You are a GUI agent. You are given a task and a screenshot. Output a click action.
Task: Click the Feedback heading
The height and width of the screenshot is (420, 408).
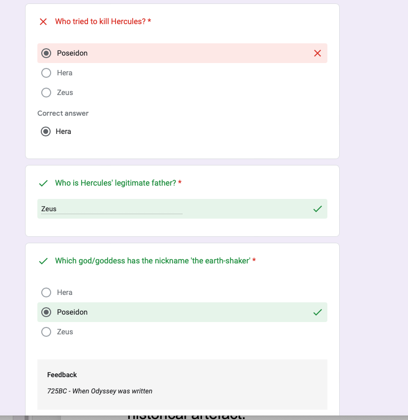(x=62, y=375)
